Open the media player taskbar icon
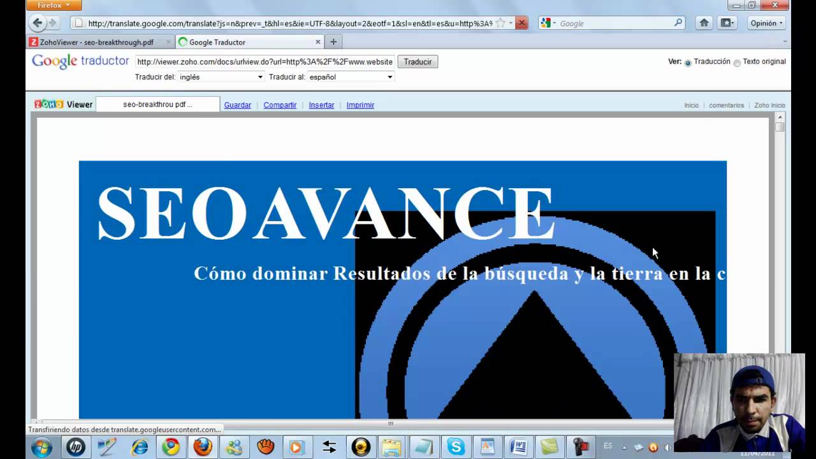816x459 pixels. 297,447
